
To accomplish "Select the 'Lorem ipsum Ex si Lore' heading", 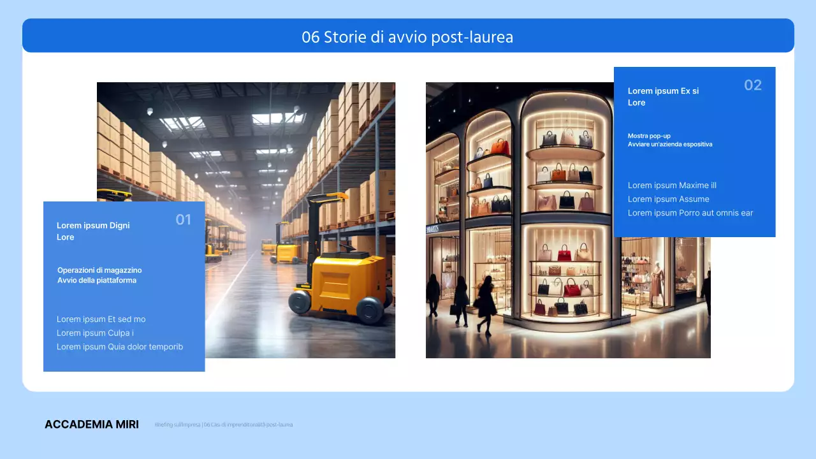I will [x=663, y=97].
